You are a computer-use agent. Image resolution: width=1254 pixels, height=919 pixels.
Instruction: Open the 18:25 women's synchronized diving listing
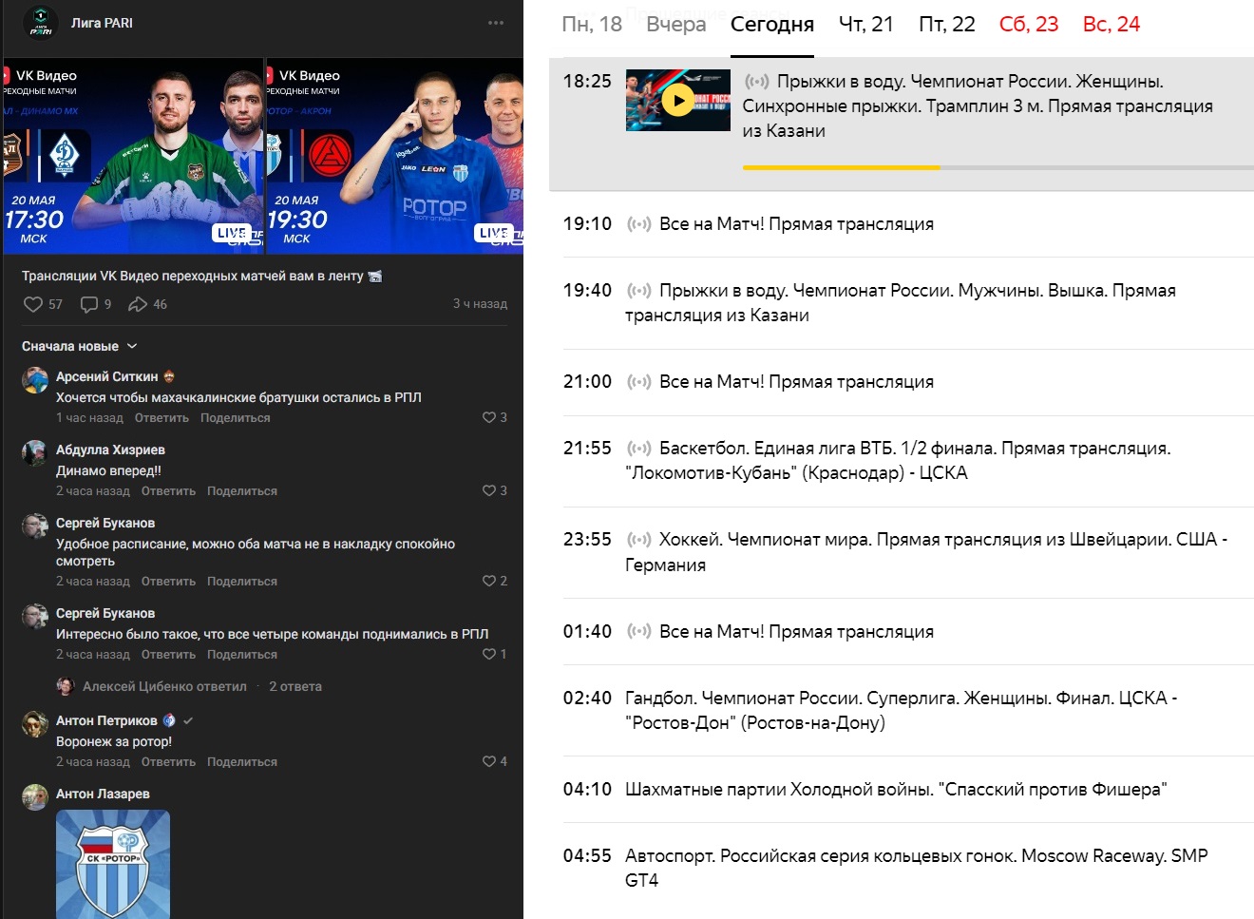click(978, 106)
